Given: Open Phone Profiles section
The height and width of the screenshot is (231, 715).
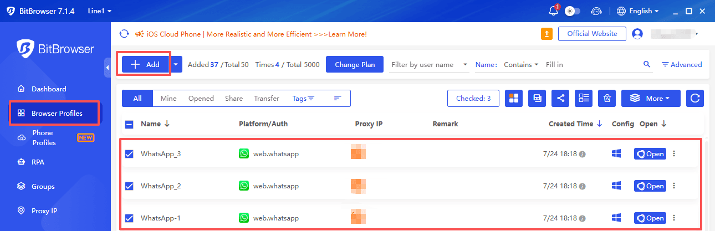Looking at the screenshot, I should (43, 137).
